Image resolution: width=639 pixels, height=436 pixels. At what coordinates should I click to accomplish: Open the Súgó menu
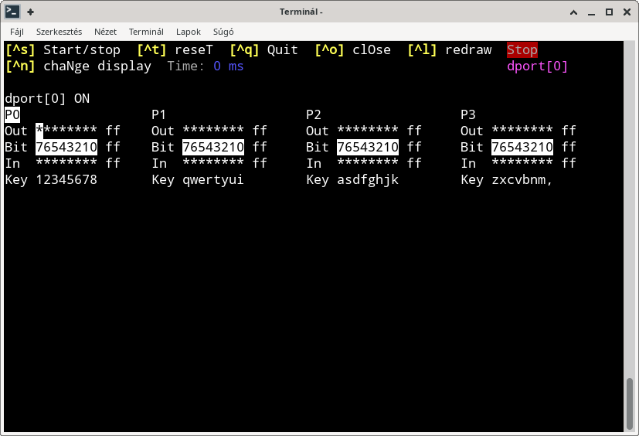223,32
